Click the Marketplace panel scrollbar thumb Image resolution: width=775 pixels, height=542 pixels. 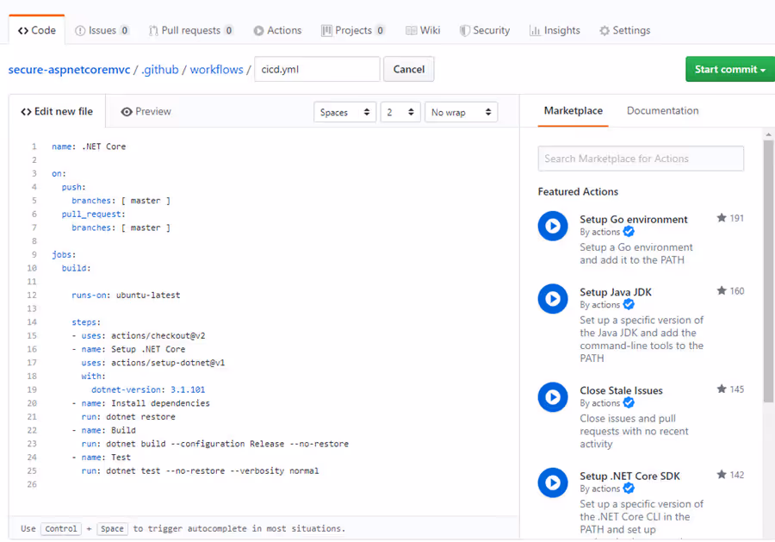click(768, 271)
